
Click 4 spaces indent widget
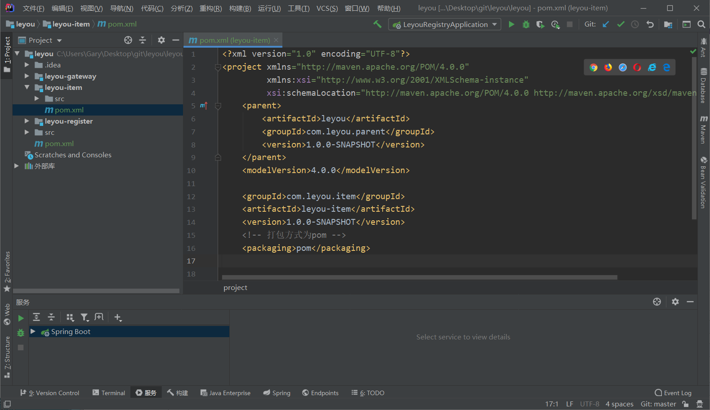pos(619,404)
